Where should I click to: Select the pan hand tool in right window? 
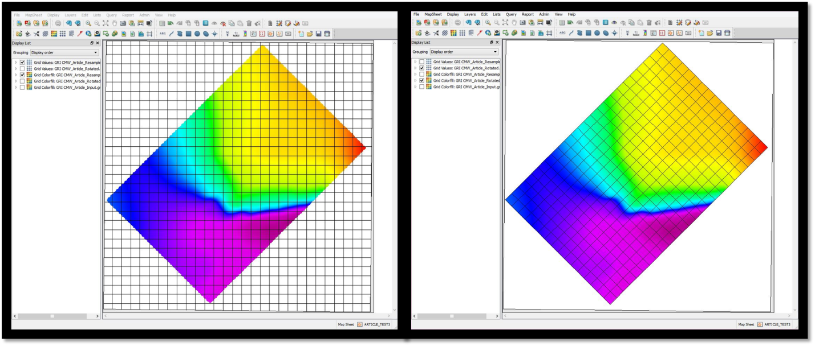pos(514,23)
